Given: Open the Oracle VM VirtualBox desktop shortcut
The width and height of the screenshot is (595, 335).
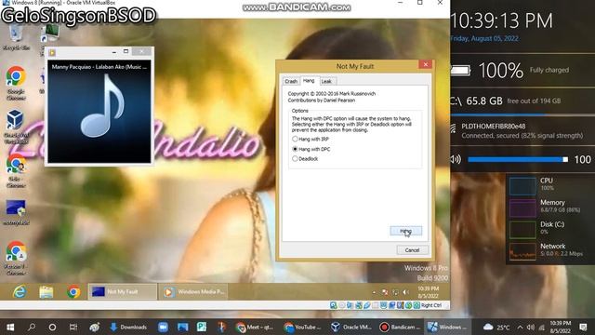Looking at the screenshot, I should coord(16,127).
